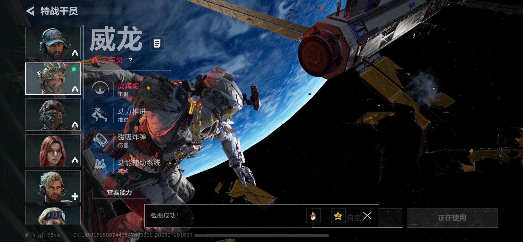Select the 磁吸炸弹 skill icon
The height and width of the screenshot is (242, 523).
[100, 140]
